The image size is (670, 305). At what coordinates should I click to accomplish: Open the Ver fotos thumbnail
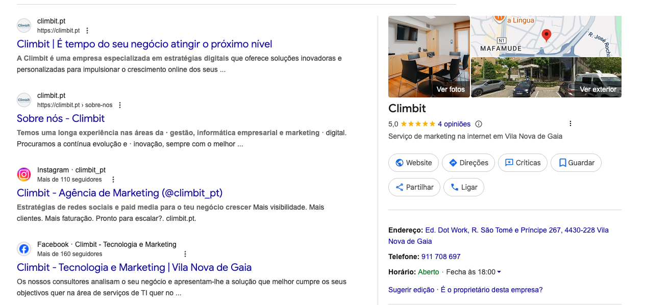pyautogui.click(x=429, y=57)
